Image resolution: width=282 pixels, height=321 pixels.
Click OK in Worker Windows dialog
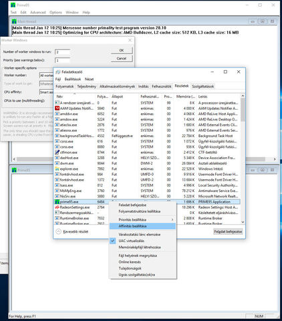[x=122, y=50]
